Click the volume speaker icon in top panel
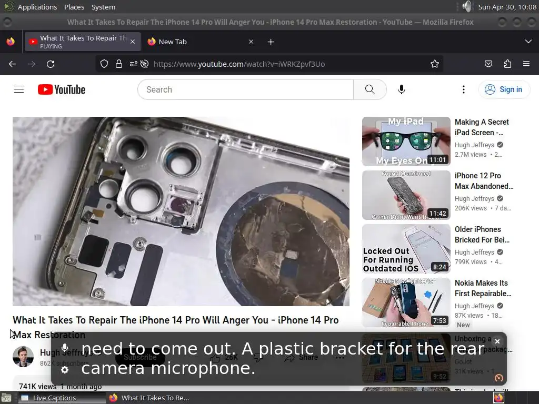The height and width of the screenshot is (404, 539). pos(467,6)
